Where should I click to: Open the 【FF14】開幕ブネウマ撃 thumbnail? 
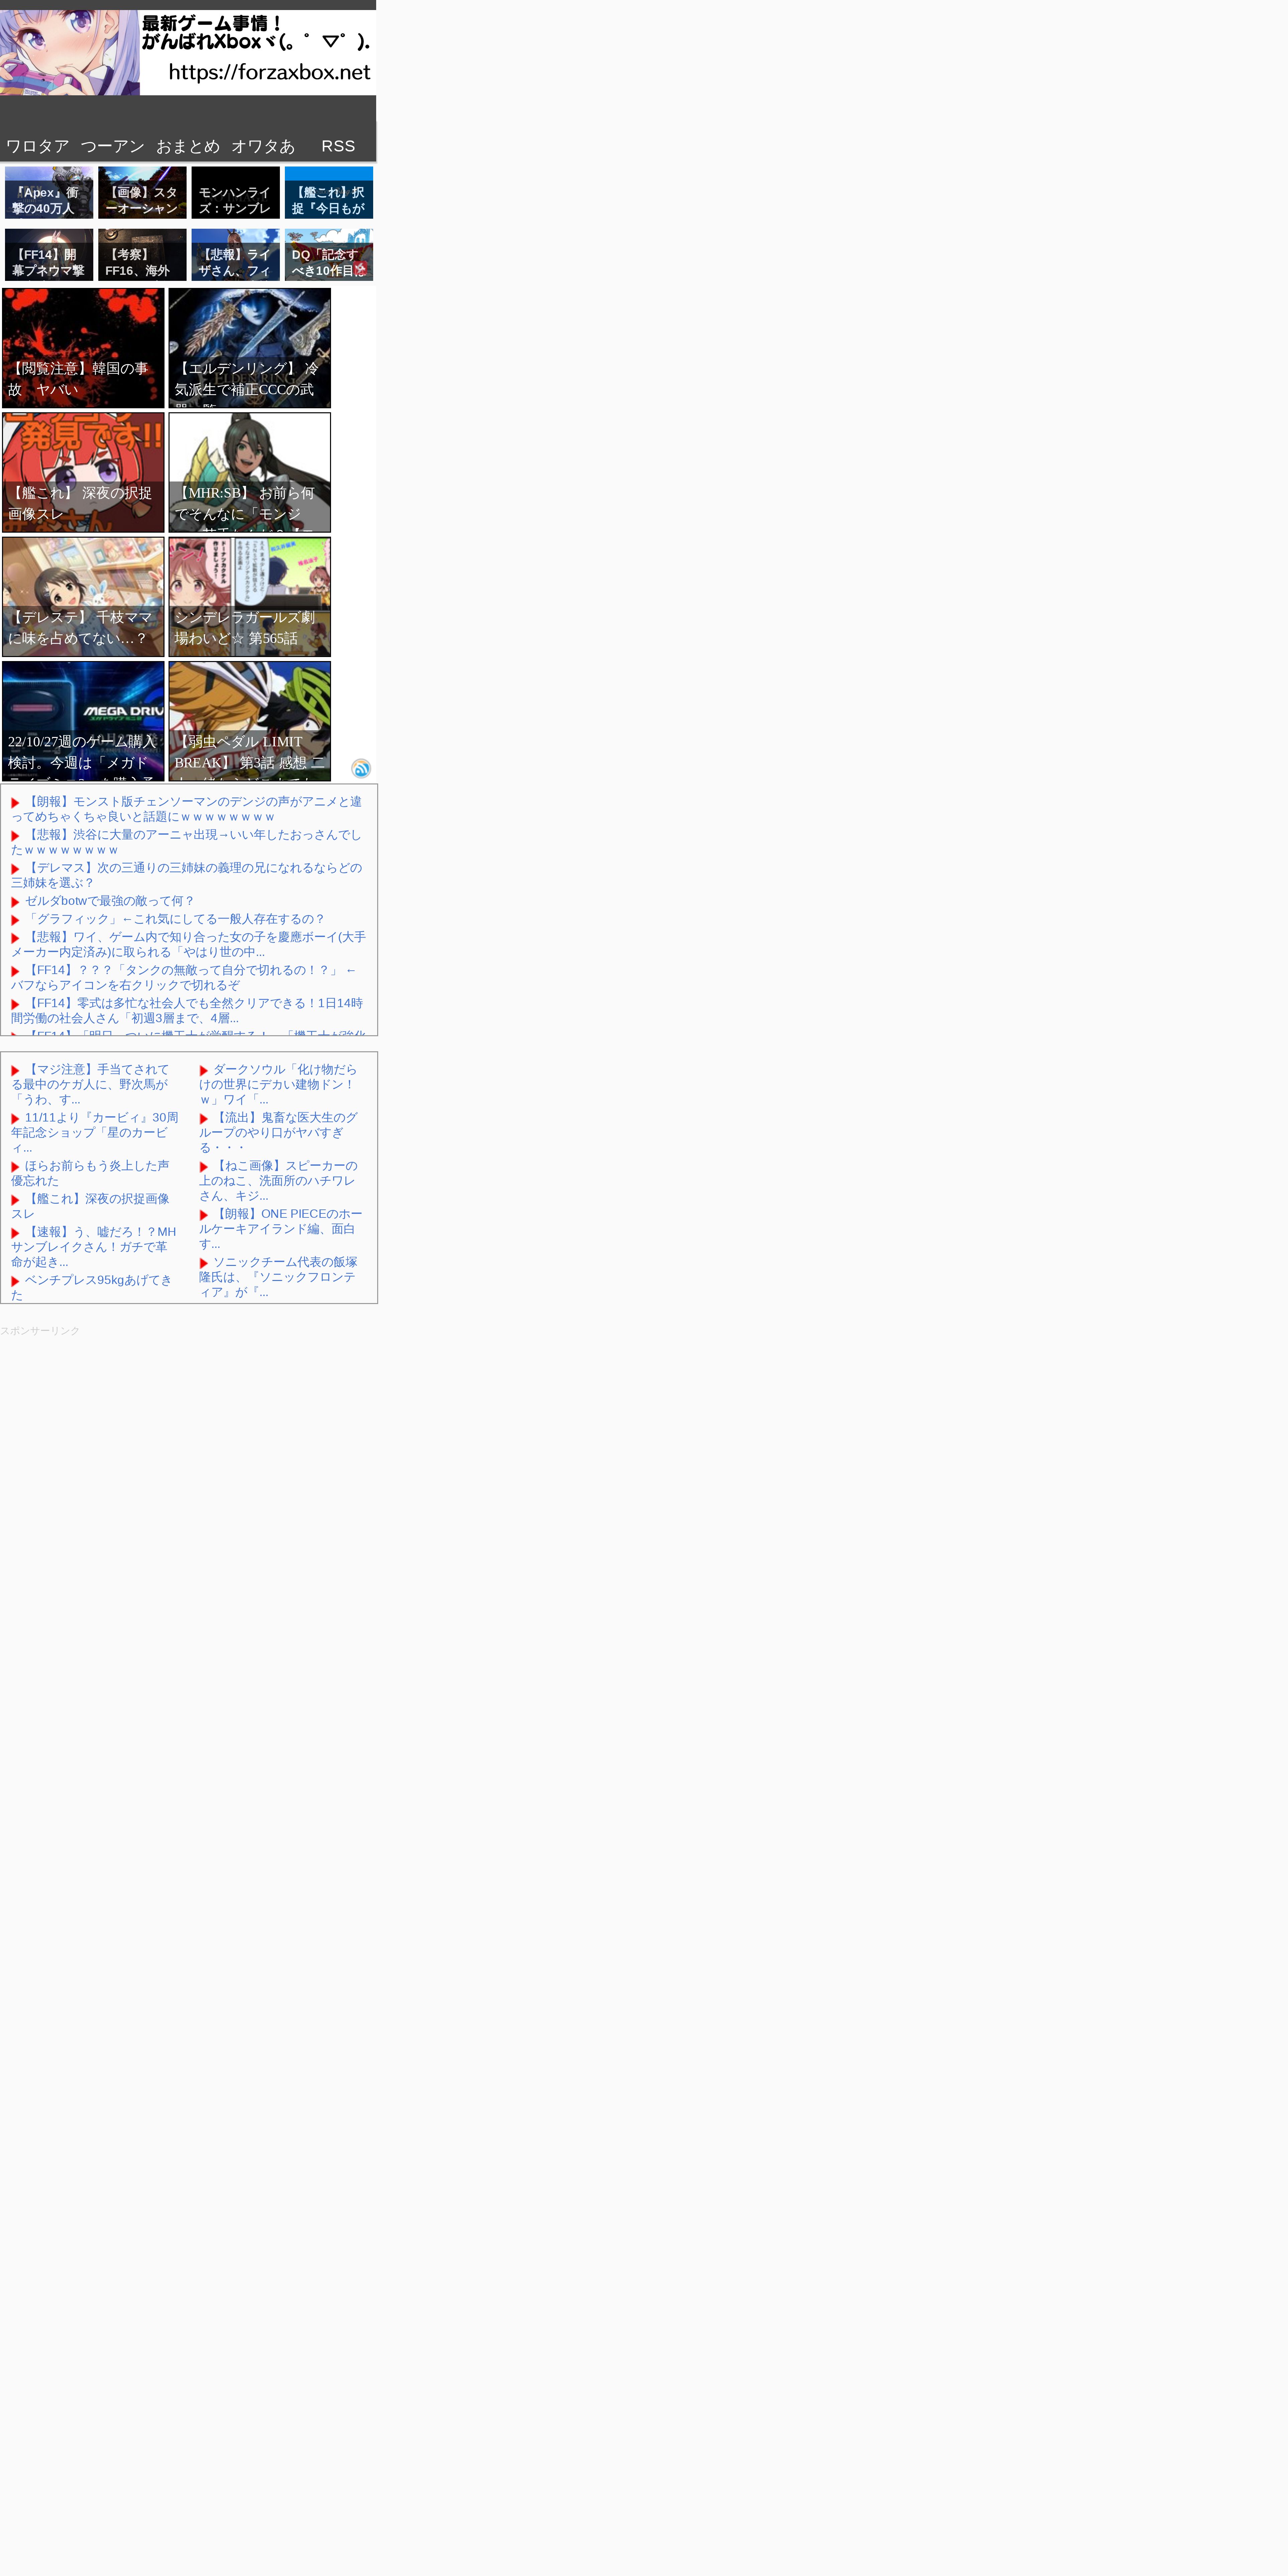49,255
